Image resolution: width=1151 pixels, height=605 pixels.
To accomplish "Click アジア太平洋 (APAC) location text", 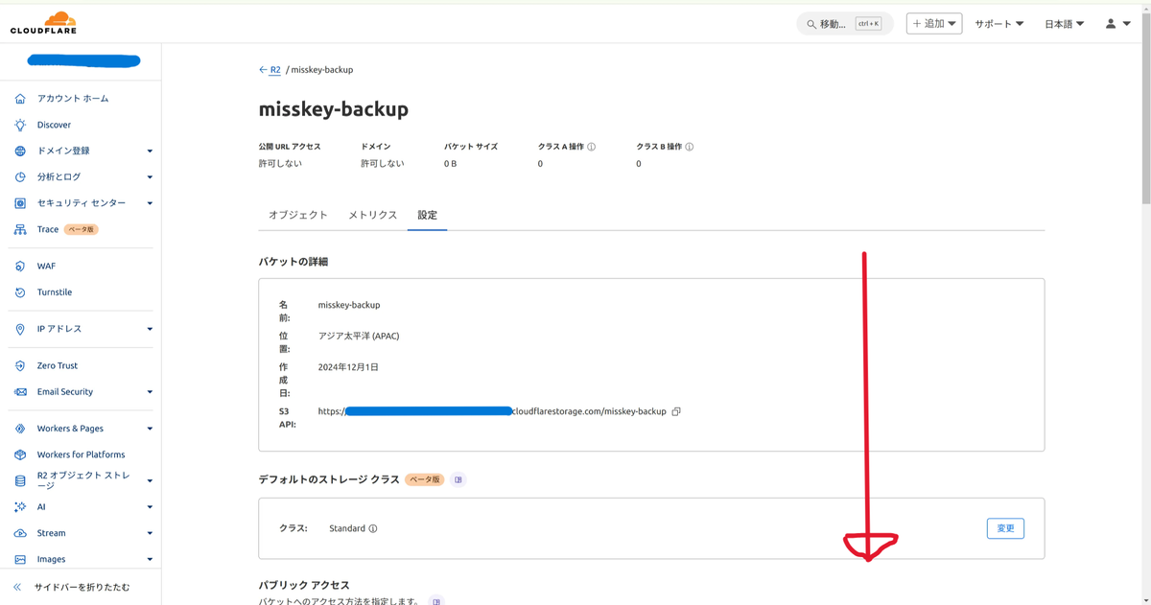I will 359,337.
